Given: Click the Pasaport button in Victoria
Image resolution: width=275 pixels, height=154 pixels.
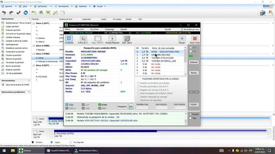Looking at the screenshot, I should point(122,107).
